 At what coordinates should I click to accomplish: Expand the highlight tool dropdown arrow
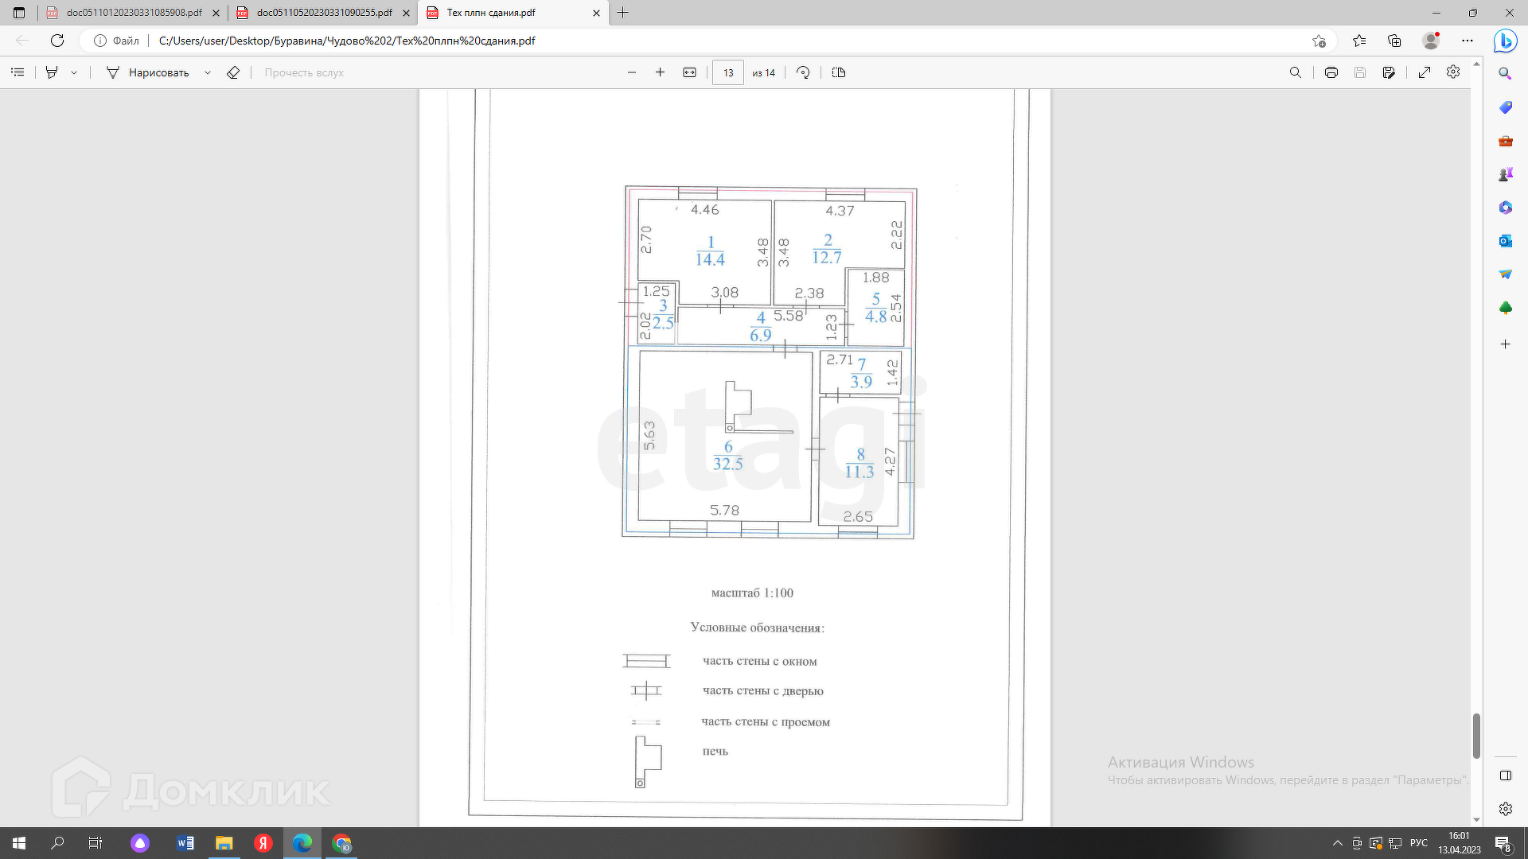tap(74, 72)
